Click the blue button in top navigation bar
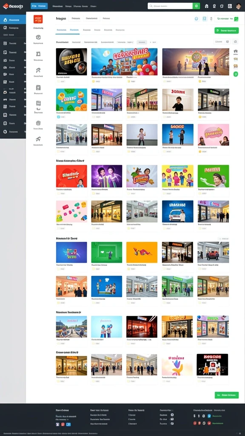The image size is (245, 436). pos(39,6)
